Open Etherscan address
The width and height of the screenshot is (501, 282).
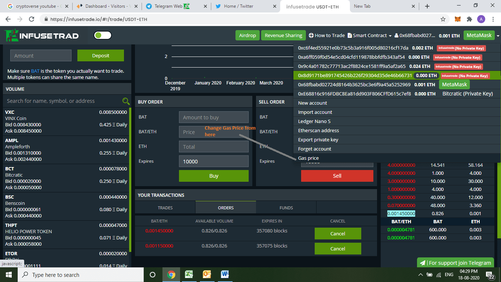point(397,130)
